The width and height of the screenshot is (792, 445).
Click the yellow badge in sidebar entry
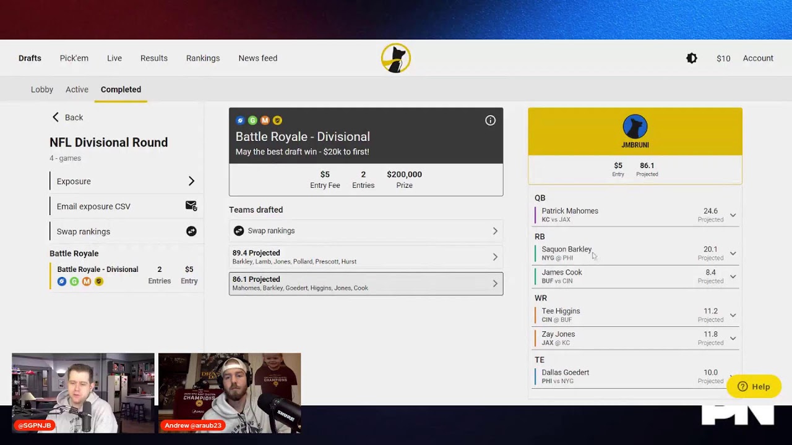(x=99, y=281)
